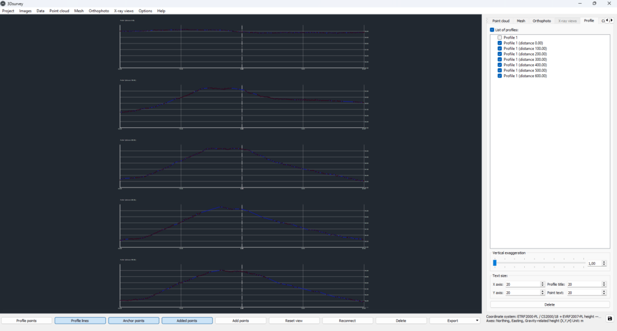Click the vertical exaggeration slider handle
Screen dimensions: 617x331
[495, 263]
